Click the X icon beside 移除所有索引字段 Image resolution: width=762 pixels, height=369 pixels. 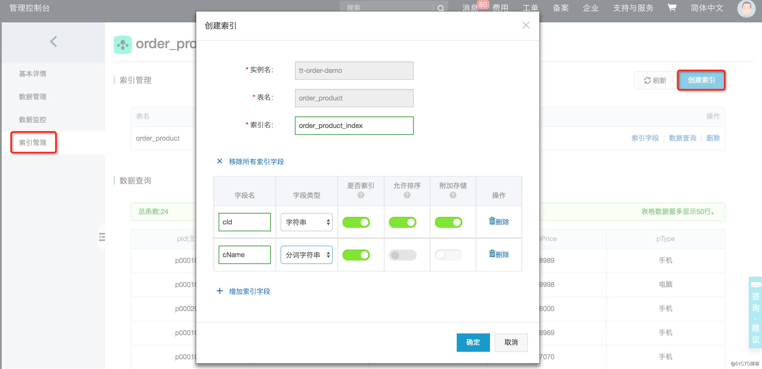pyautogui.click(x=219, y=161)
